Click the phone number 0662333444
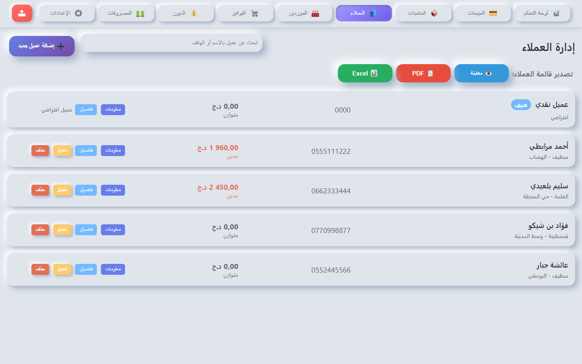 click(x=331, y=191)
